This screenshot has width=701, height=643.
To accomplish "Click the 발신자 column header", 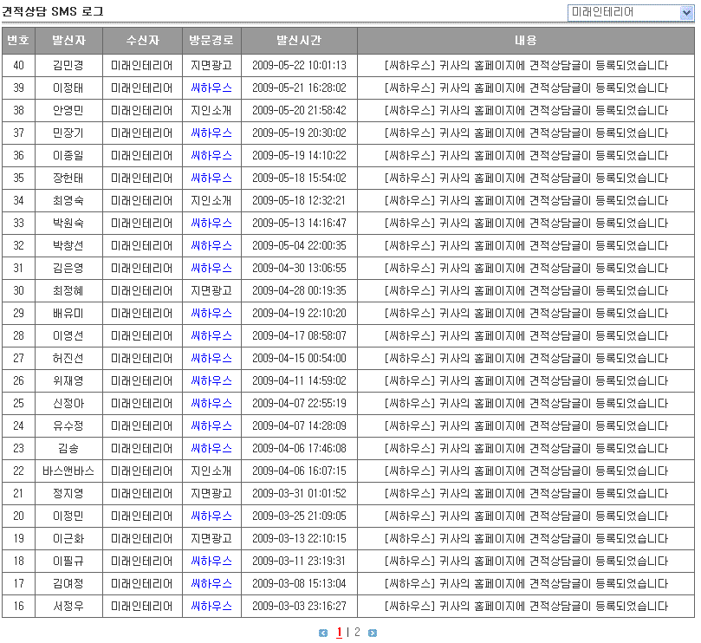I will point(68,41).
